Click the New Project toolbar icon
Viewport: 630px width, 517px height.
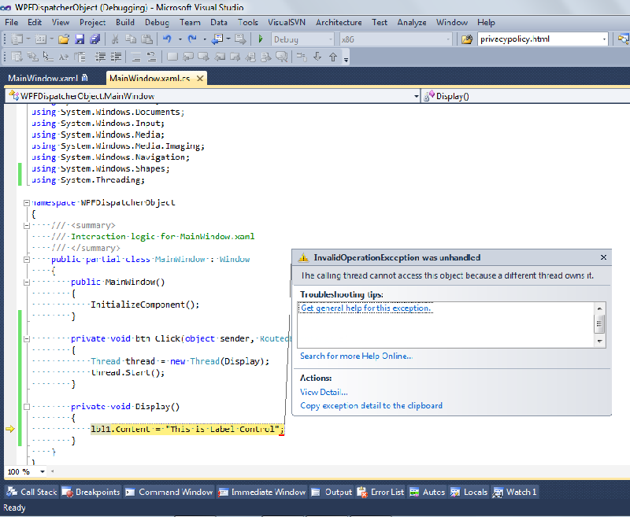click(x=17, y=39)
